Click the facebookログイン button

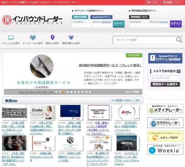pyautogui.click(x=101, y=17)
